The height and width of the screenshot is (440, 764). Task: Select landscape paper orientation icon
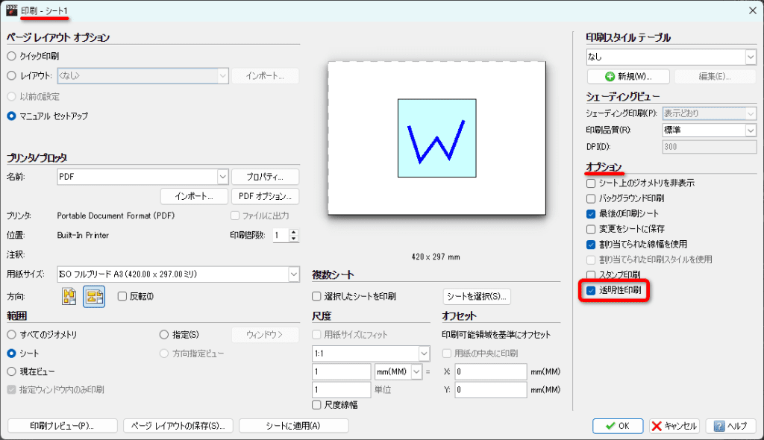coord(94,296)
